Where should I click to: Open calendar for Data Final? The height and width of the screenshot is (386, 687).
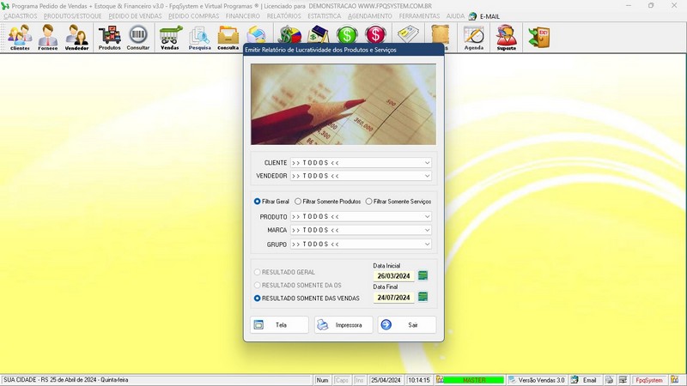[423, 297]
